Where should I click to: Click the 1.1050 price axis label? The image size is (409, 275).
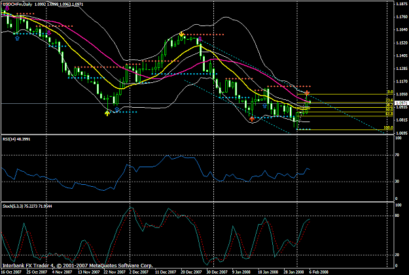402,95
